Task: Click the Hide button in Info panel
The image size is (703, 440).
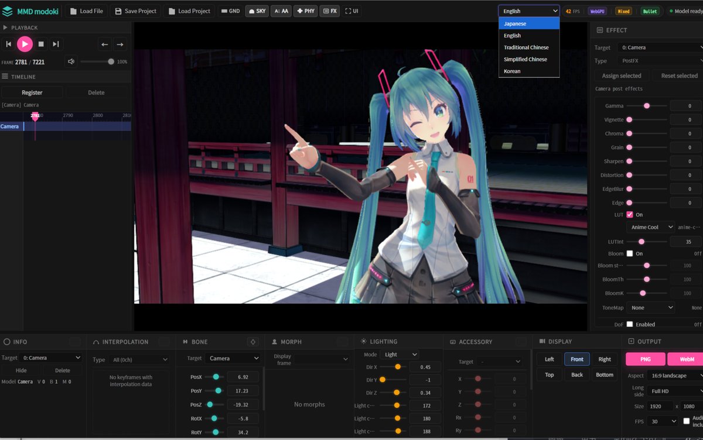Action: click(x=21, y=370)
